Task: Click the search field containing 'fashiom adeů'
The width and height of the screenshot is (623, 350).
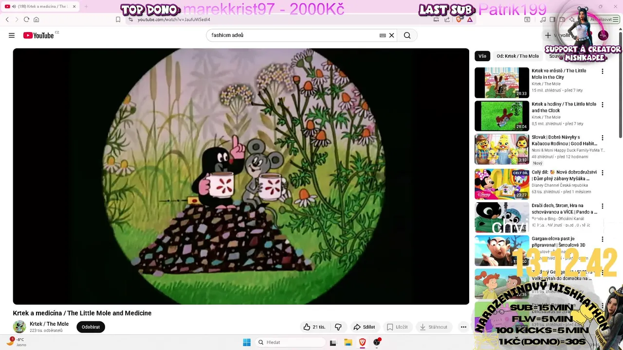Action: click(x=294, y=35)
